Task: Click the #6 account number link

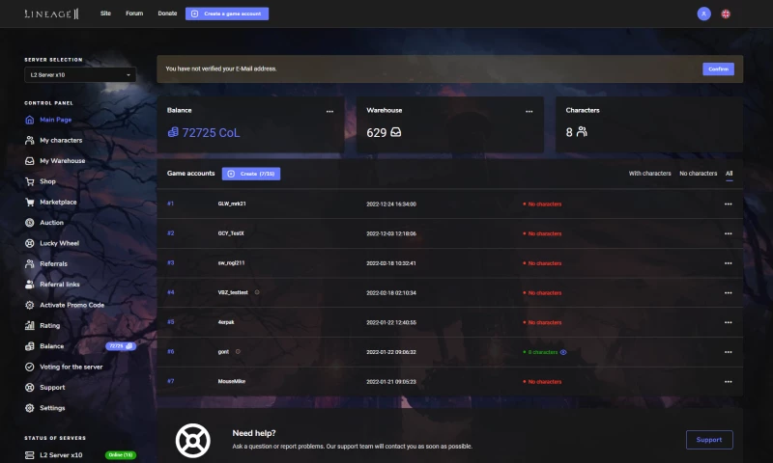Action: (171, 351)
